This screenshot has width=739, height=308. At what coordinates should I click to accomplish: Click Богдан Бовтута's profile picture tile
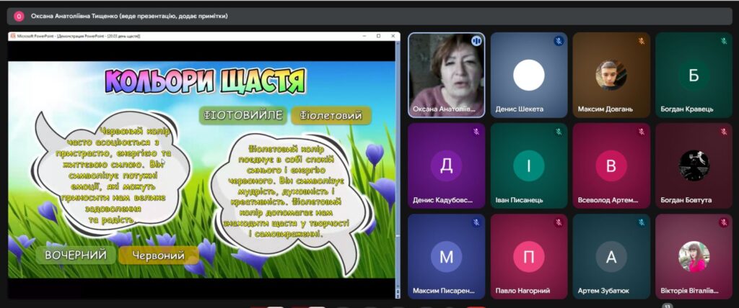pyautogui.click(x=693, y=166)
